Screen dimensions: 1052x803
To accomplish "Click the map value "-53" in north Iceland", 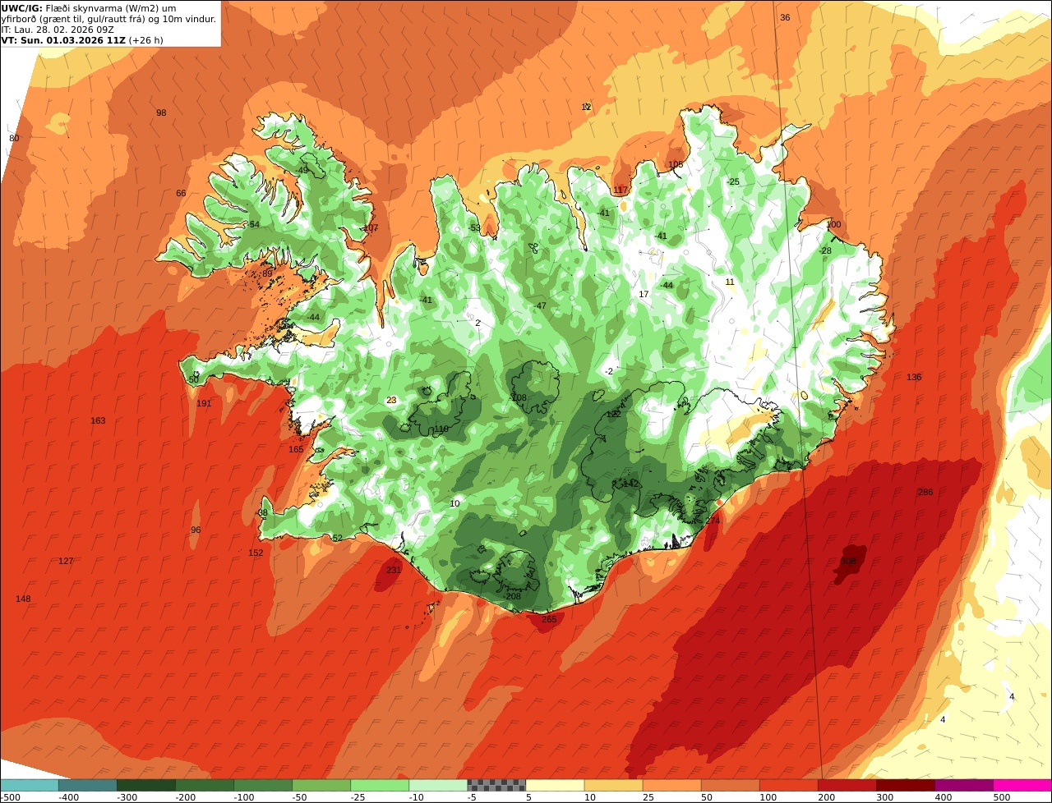I will coord(473,228).
